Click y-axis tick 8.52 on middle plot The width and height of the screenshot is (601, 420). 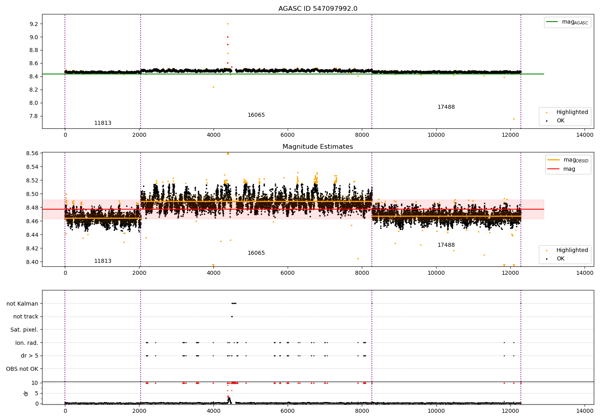coord(32,180)
